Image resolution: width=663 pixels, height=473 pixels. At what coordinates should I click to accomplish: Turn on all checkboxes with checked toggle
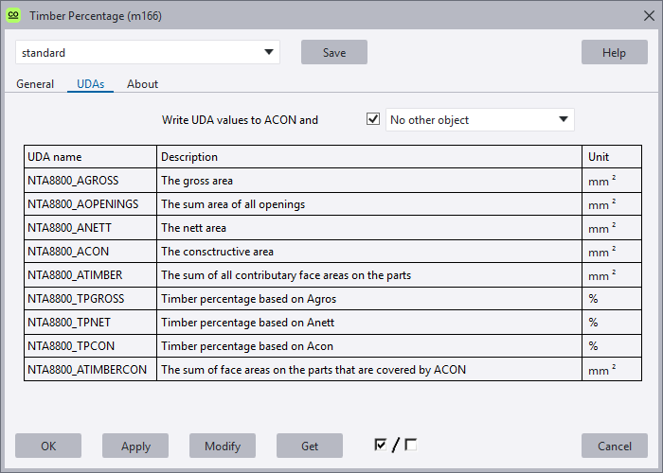pyautogui.click(x=381, y=445)
